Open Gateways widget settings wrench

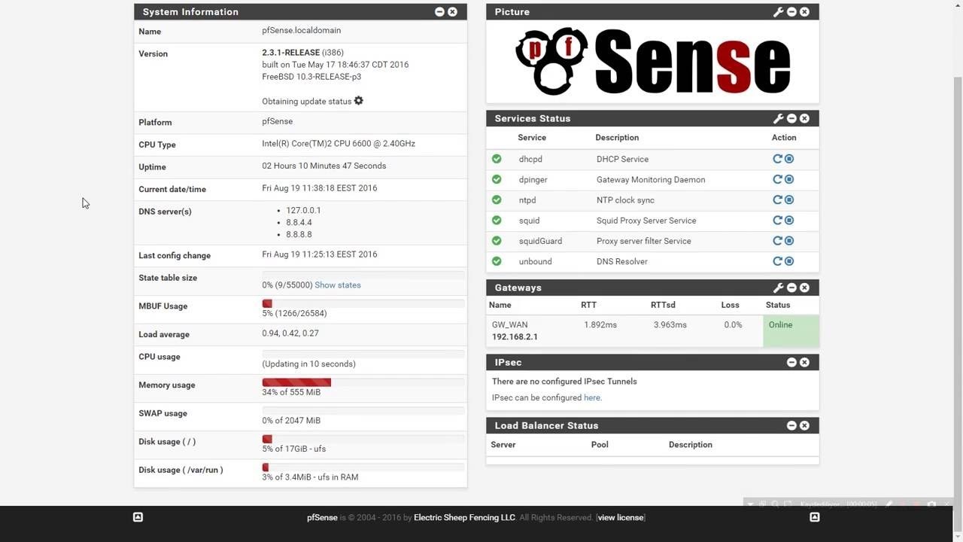coord(779,288)
